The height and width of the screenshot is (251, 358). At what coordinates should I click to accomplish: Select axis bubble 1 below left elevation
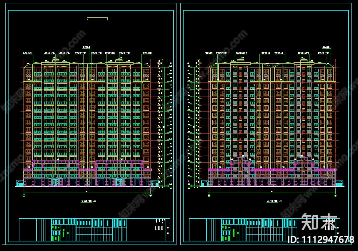(x=24, y=195)
